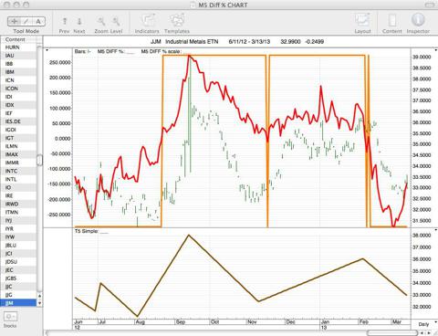Click the sidebar divider handle
Screen dimensions: 438x336
tap(39, 160)
